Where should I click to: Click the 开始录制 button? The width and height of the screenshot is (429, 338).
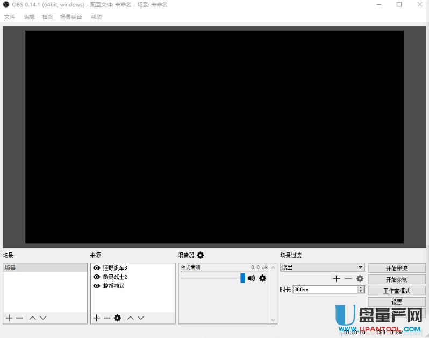[397, 279]
